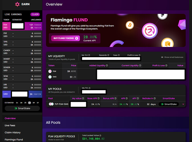Click FLM row in live earnings
Screen dimensions: 192x142
(22, 26)
